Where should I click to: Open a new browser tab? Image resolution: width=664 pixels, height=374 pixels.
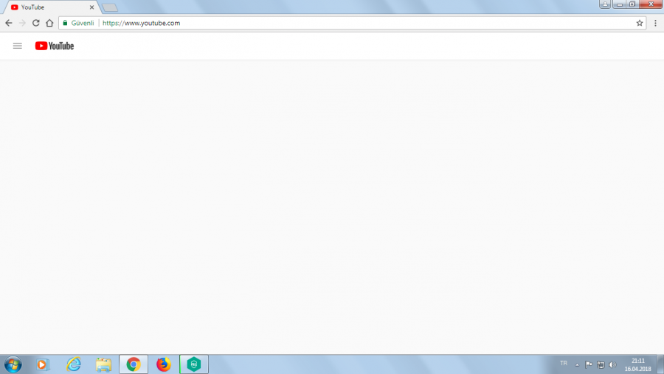tap(110, 7)
